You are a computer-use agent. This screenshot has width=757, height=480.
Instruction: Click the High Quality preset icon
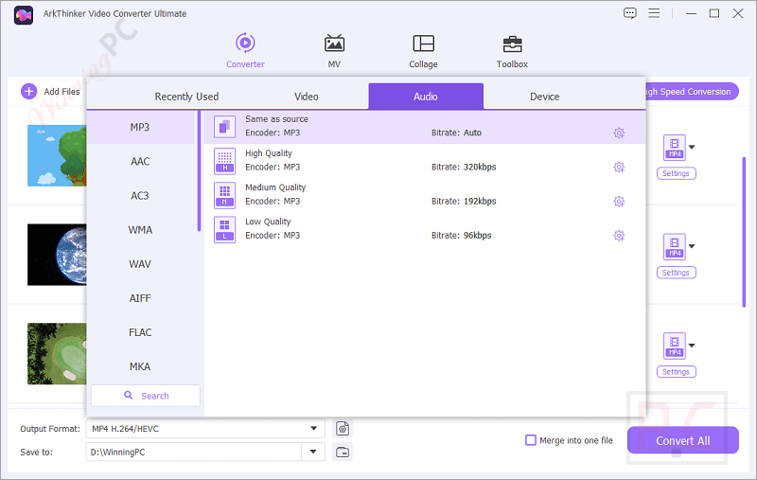click(224, 161)
